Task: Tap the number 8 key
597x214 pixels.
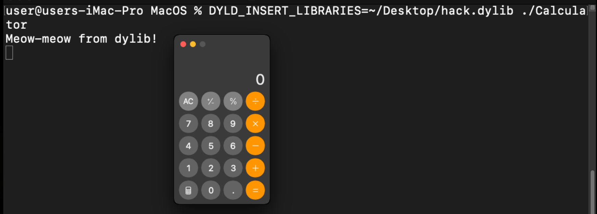Action: pyautogui.click(x=211, y=124)
